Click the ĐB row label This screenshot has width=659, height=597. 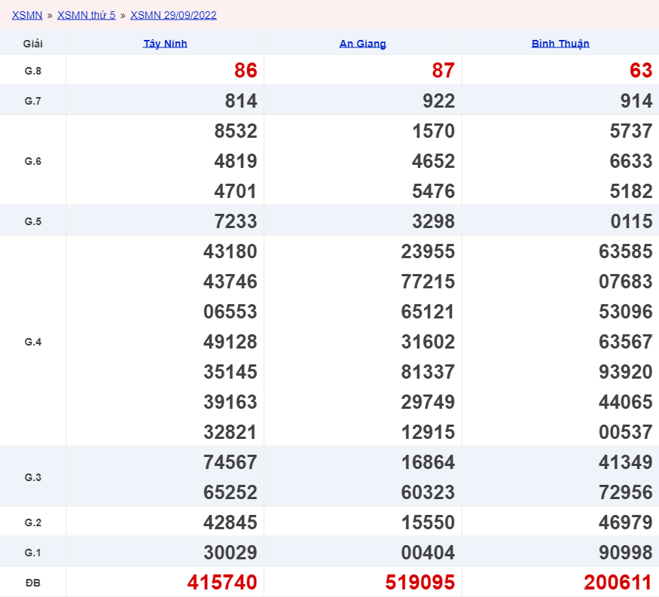(33, 583)
